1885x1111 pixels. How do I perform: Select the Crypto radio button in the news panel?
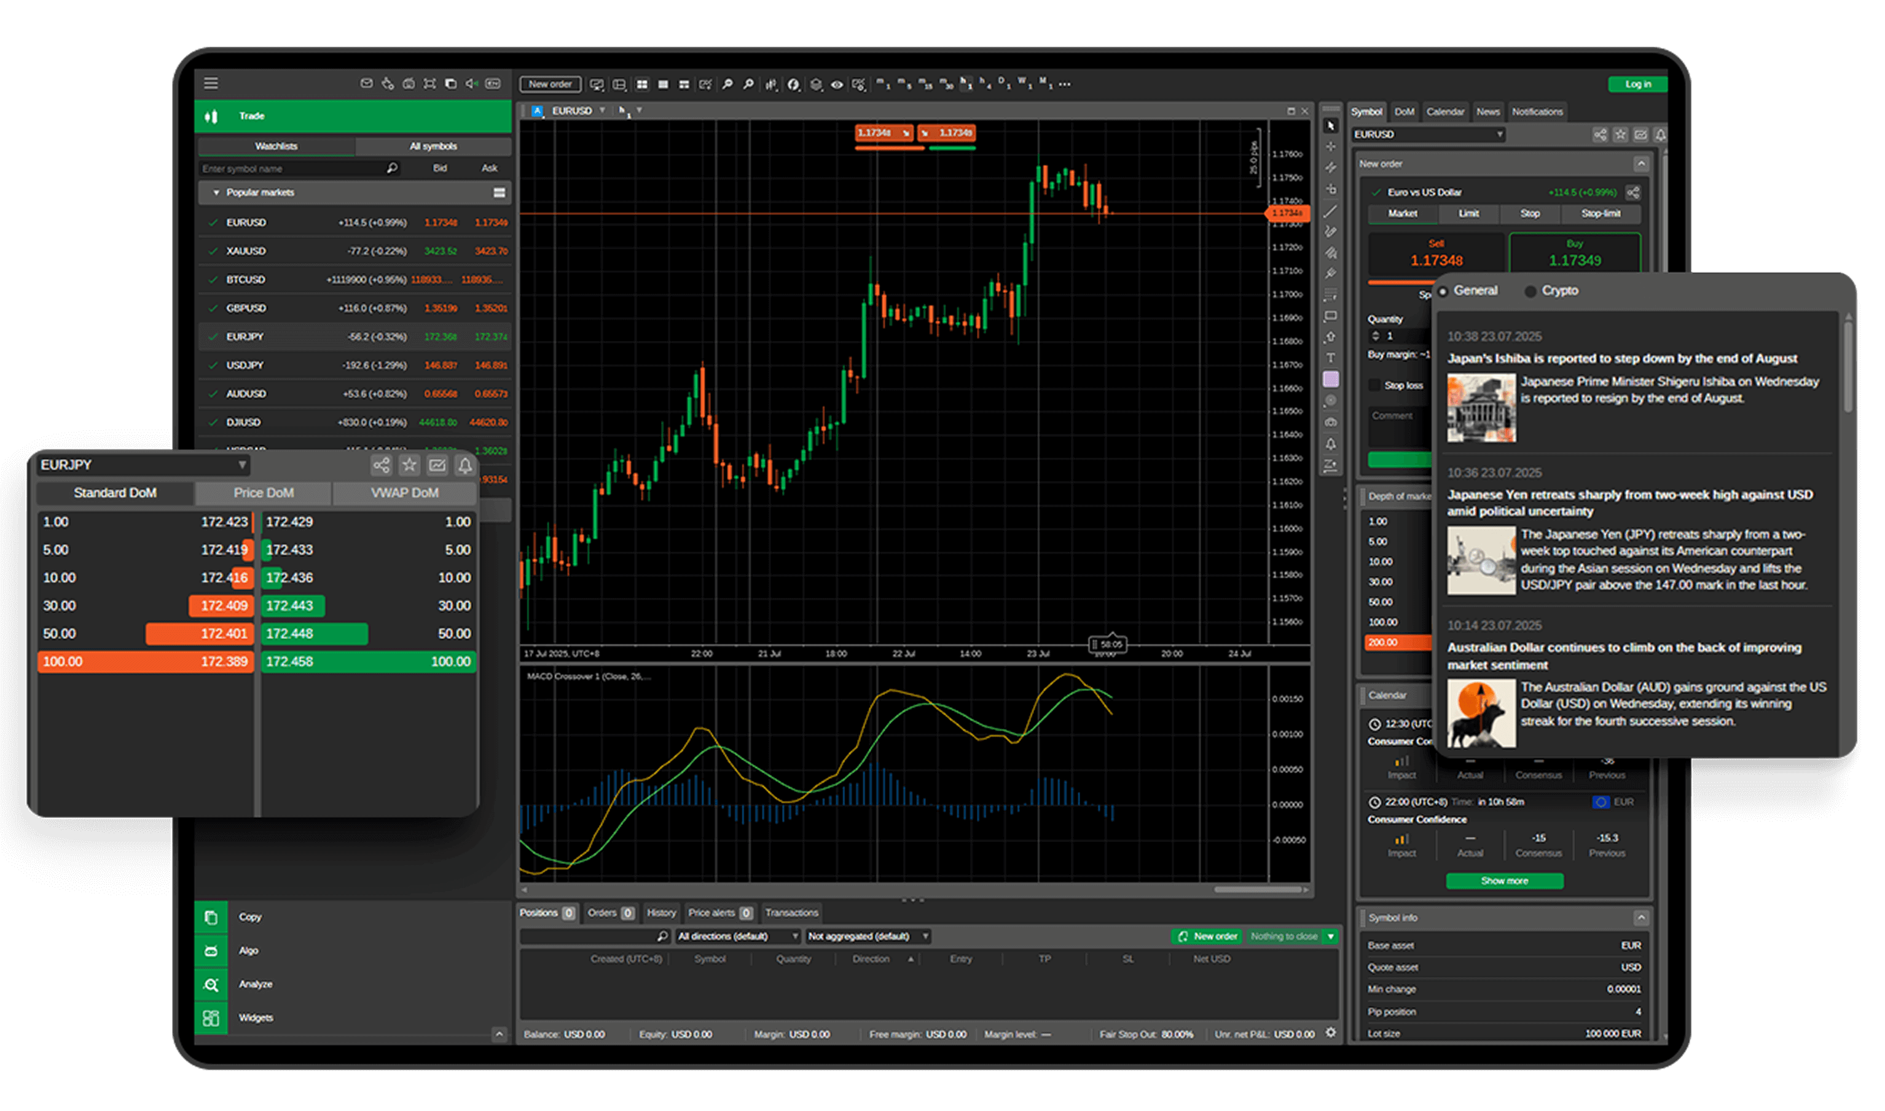click(x=1529, y=291)
